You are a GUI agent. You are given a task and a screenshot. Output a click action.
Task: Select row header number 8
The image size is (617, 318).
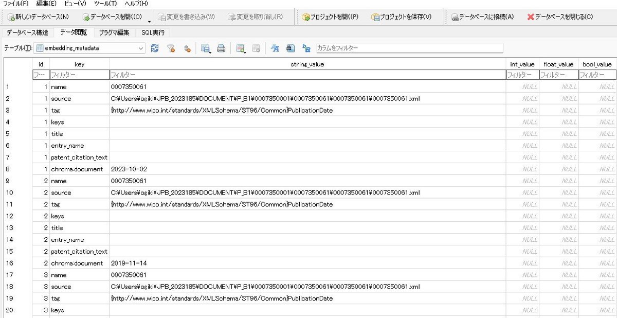pos(17,169)
